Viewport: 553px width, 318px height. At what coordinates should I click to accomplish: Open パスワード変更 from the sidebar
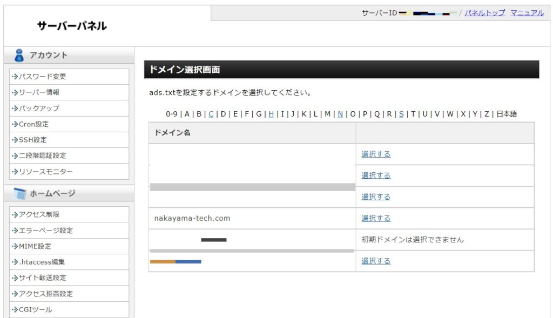43,77
